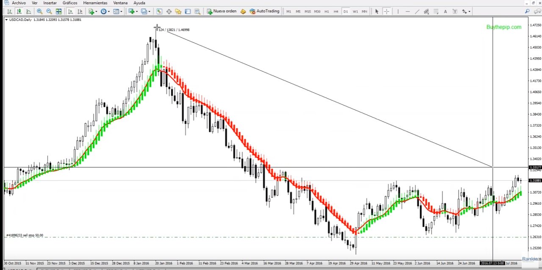Image resolution: width=542 pixels, height=270 pixels.
Task: Open the Archivo menu
Action: [x=19, y=3]
